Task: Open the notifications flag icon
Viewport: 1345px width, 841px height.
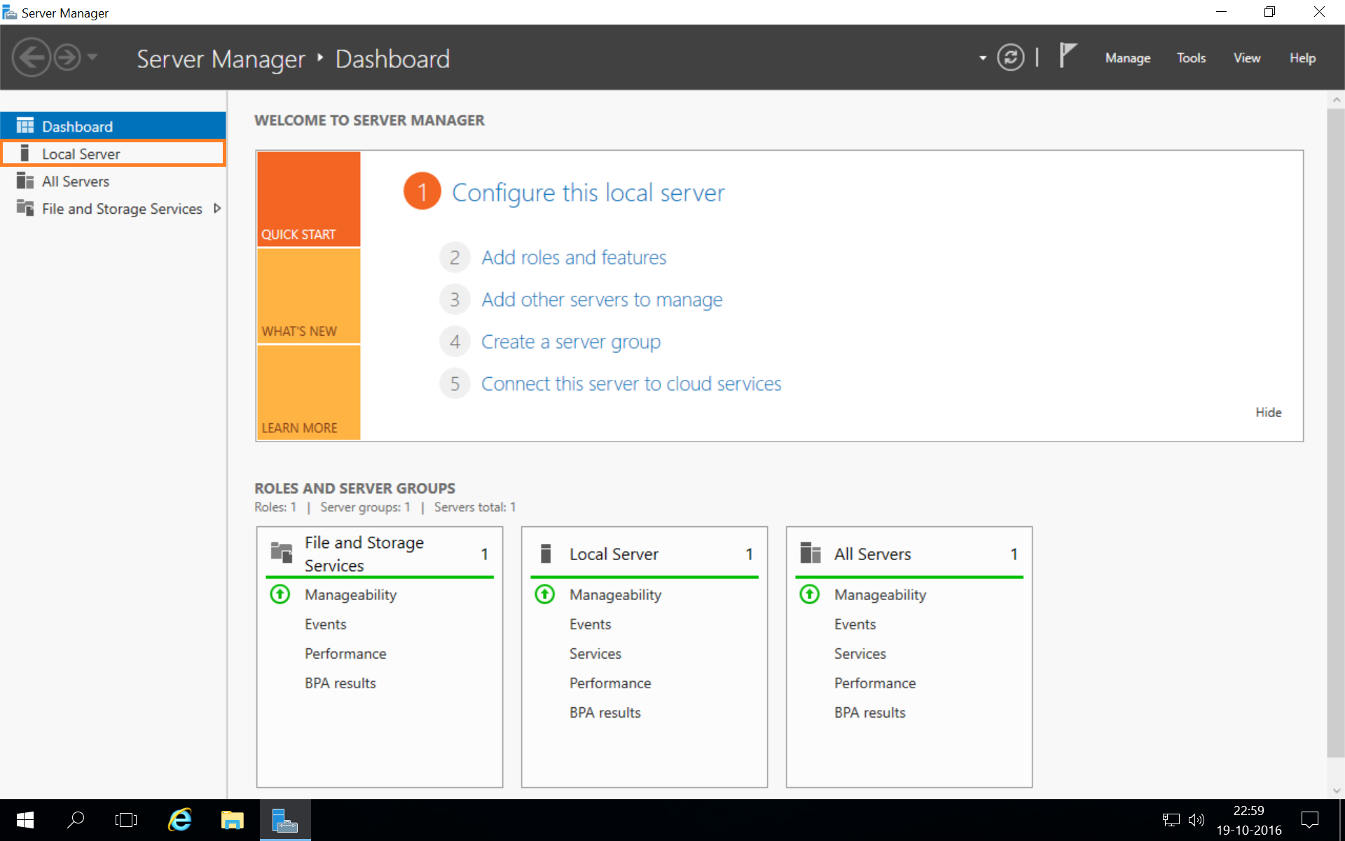Action: 1068,56
